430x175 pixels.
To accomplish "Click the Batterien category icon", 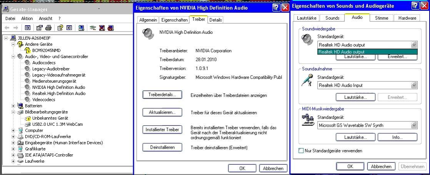I will 20,106.
